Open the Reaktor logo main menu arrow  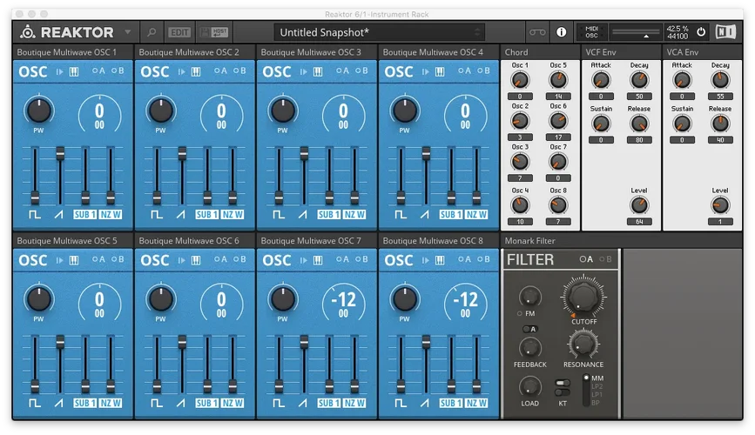(128, 32)
